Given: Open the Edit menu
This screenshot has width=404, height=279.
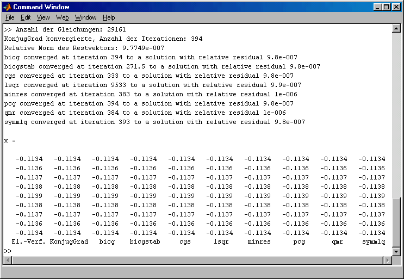Looking at the screenshot, I should coord(26,17).
